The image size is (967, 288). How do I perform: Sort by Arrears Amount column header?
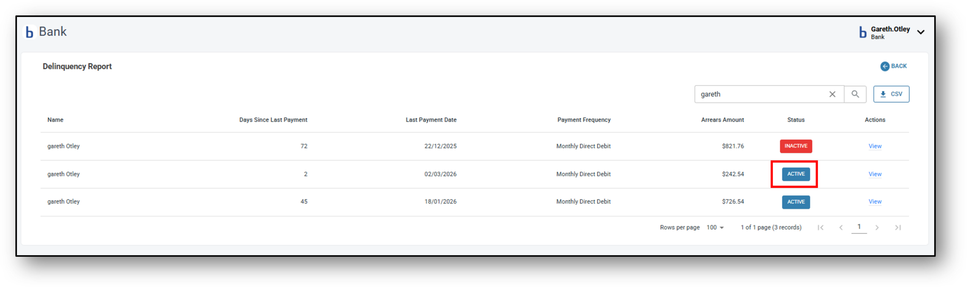tap(722, 120)
